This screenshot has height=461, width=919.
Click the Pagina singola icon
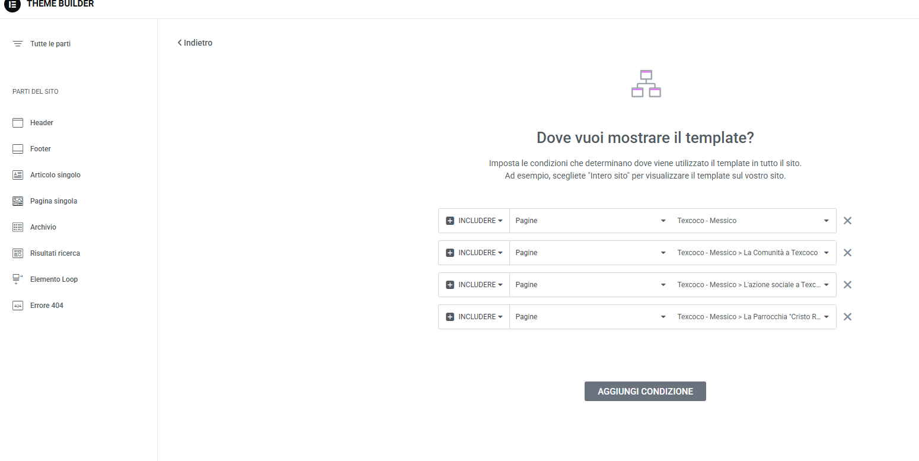(x=18, y=201)
